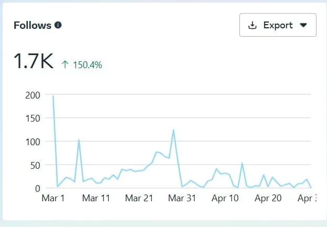Viewport: 327px width, 227px height.
Task: Click the 150 value on y-axis
Action: coord(33,118)
